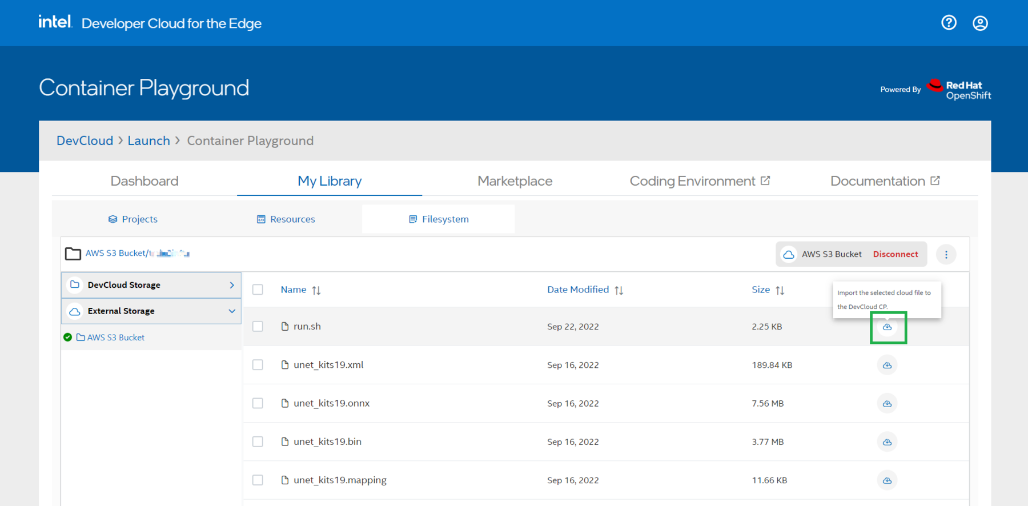Import unet_kits19.bin with cloud import icon
The width and height of the screenshot is (1028, 506).
tap(887, 442)
